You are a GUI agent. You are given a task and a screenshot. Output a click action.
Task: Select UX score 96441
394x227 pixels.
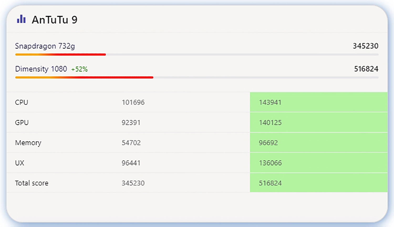131,163
